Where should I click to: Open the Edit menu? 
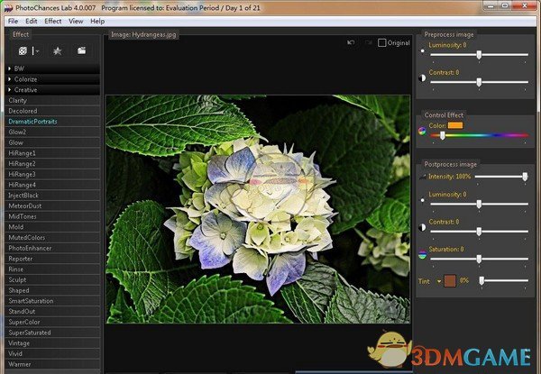point(32,22)
